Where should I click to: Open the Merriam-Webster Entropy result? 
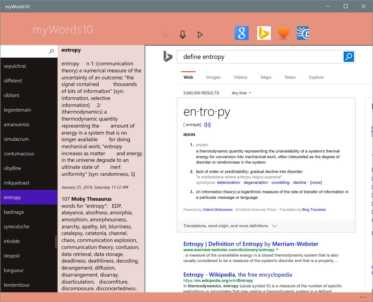click(251, 244)
